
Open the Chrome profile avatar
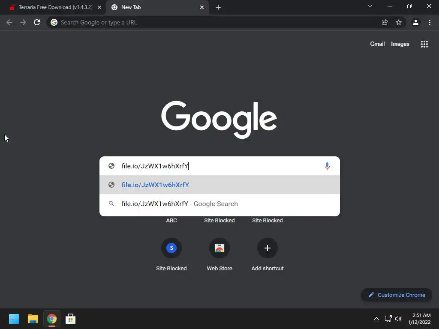(x=416, y=22)
